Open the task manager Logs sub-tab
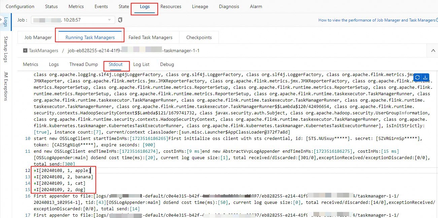The width and height of the screenshot is (438, 218). coord(54,64)
